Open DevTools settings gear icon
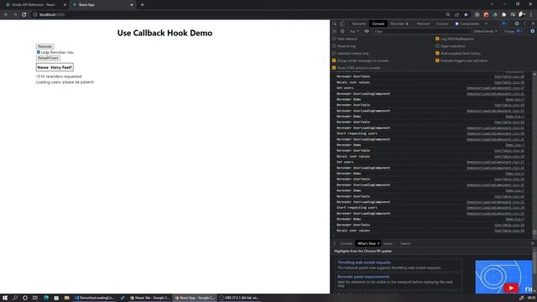 coord(517,23)
